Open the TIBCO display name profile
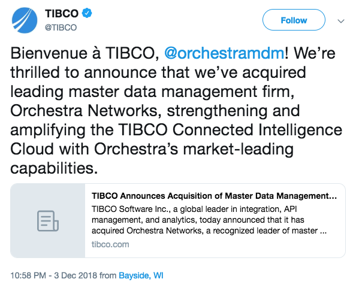Viewport: 353px width, 285px height. (x=62, y=13)
